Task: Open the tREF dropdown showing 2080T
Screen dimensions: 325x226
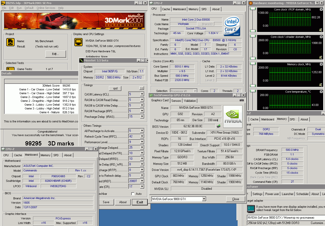Action: pos(142,181)
